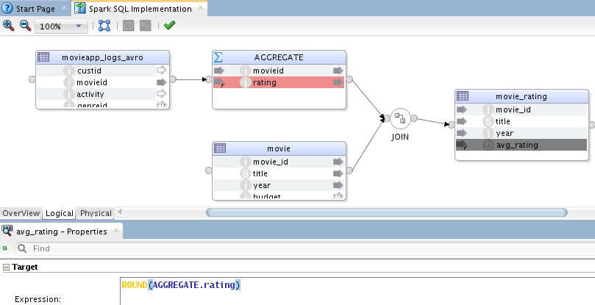Click the movie datastore table icon
Screen dimensions: 595x305
coord(220,148)
